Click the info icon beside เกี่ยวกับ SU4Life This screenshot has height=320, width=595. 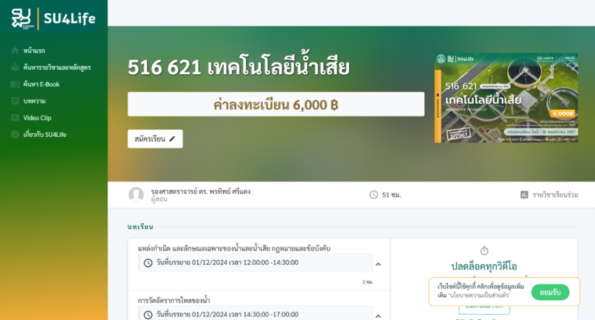point(15,134)
